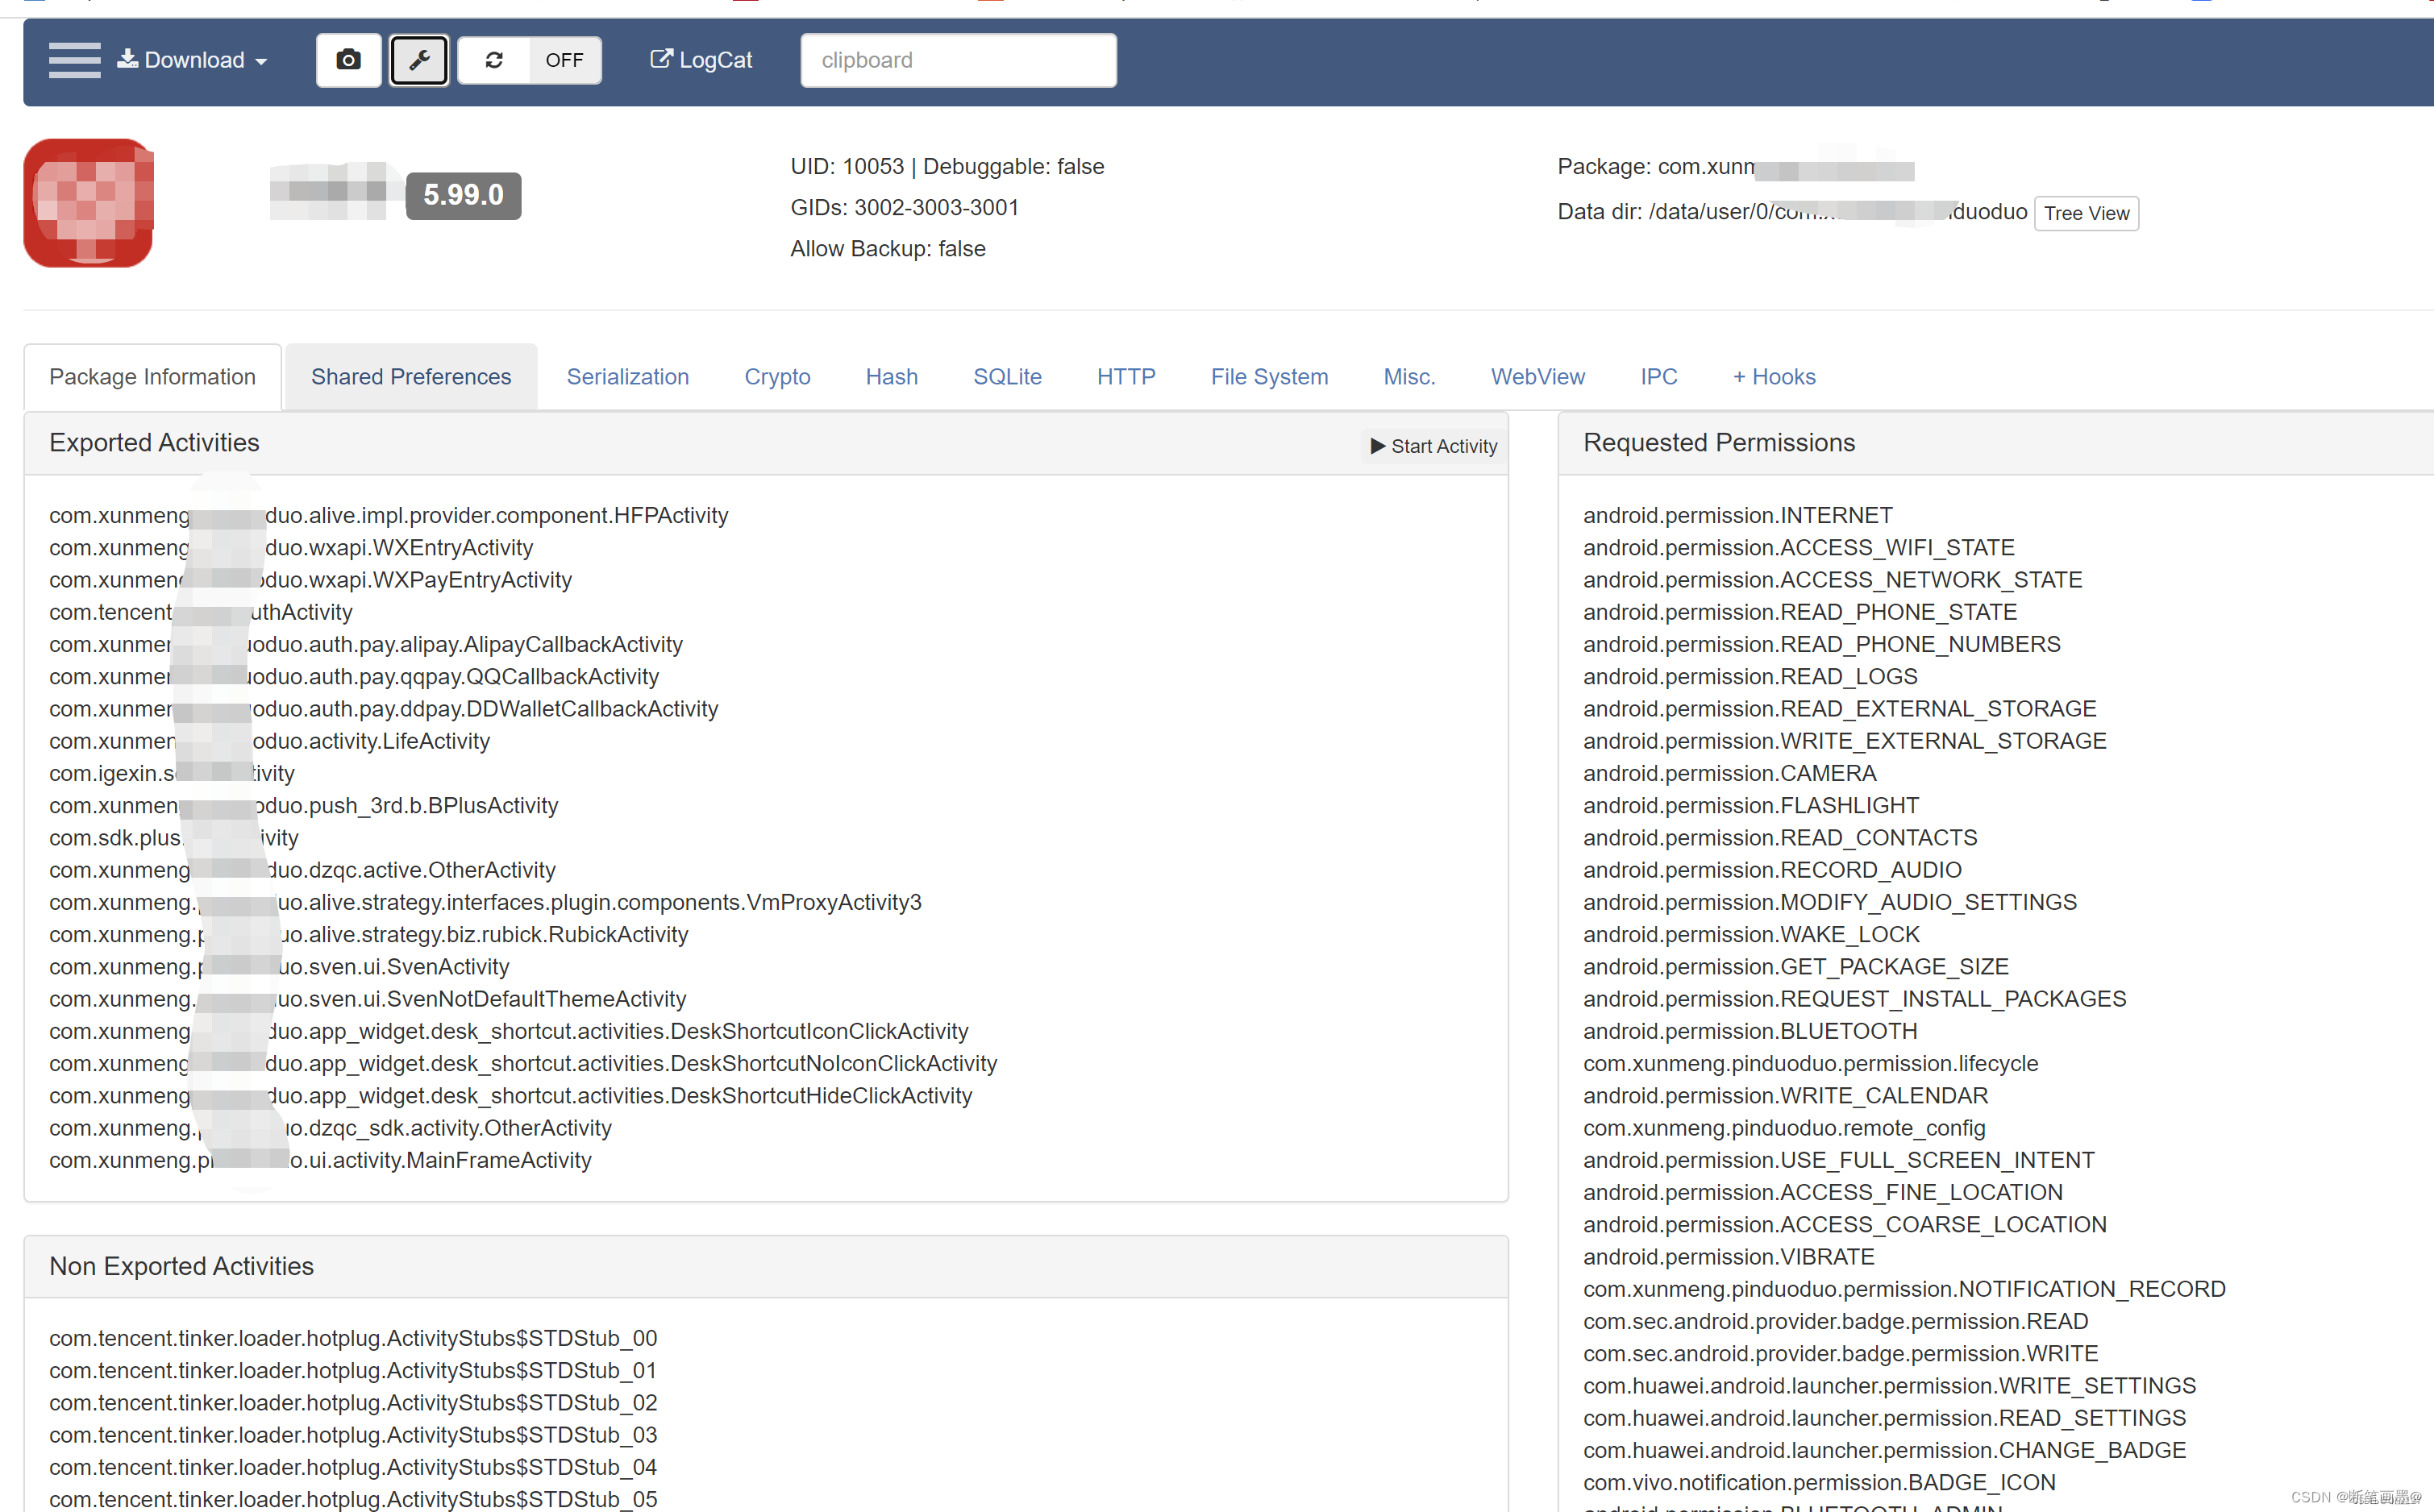Click the wrench settings icon
2434x1512 pixels.
tap(419, 60)
